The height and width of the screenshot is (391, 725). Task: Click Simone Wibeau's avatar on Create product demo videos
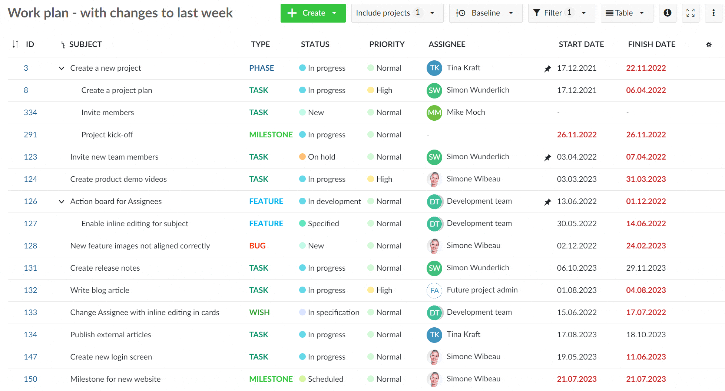click(x=434, y=179)
